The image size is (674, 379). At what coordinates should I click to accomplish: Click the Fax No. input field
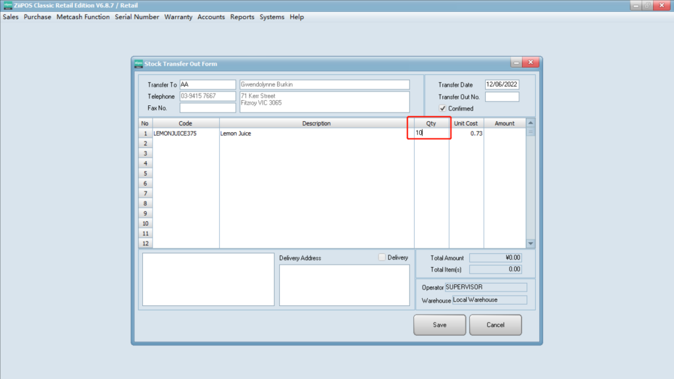207,108
